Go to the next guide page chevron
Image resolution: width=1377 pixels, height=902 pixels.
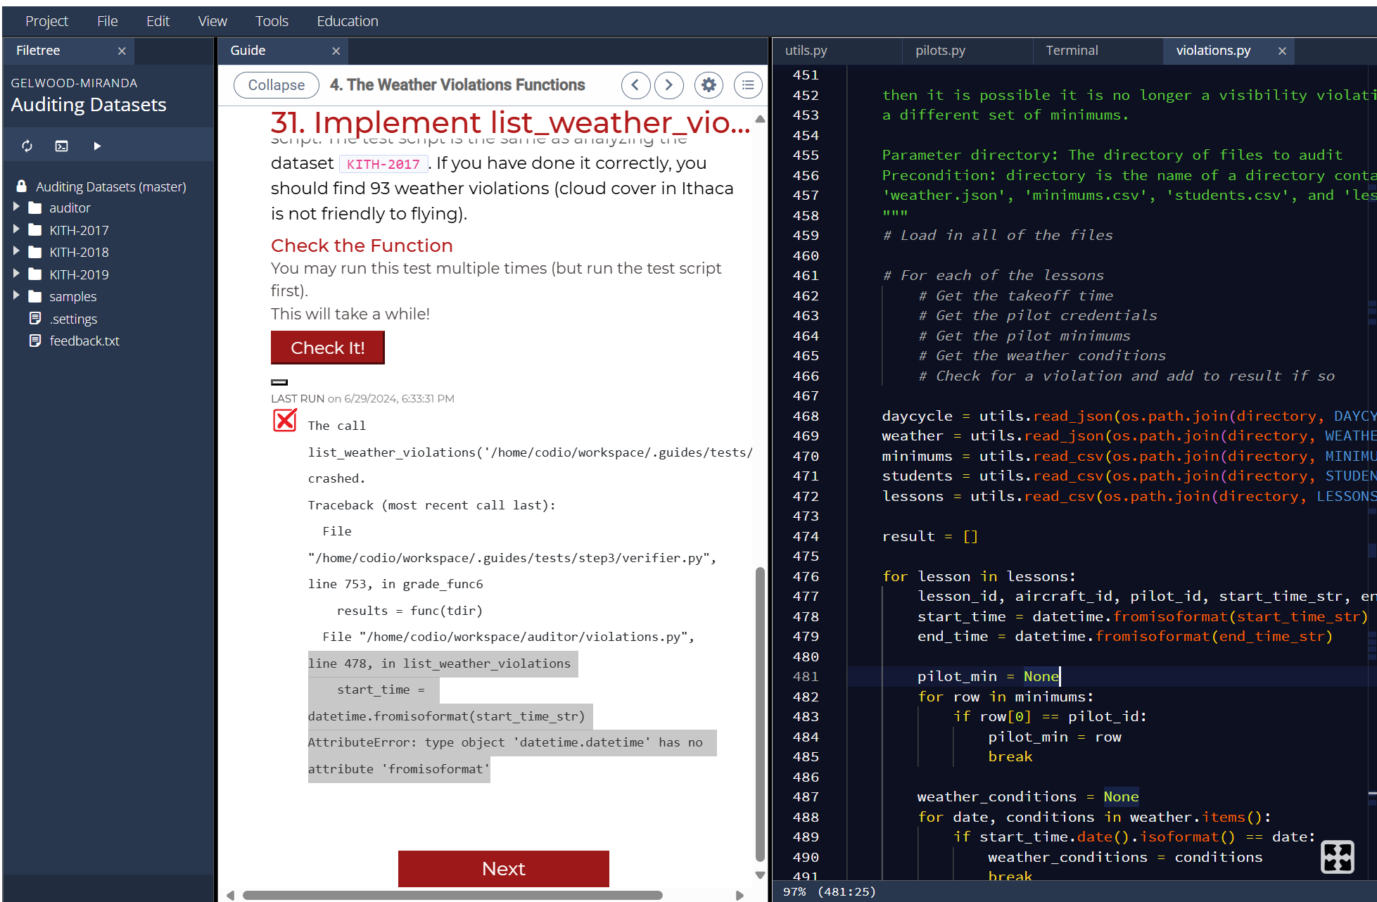pyautogui.click(x=668, y=84)
